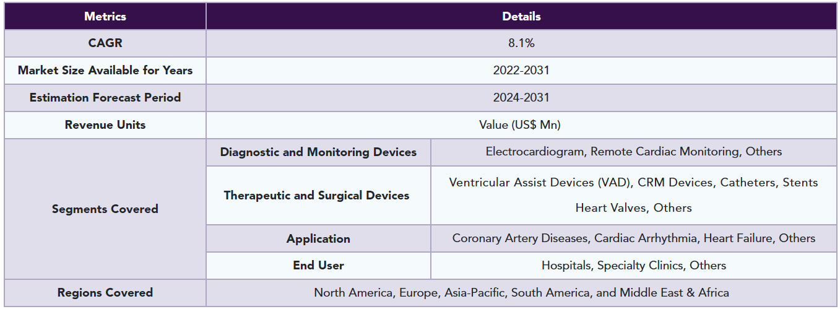Click the Details column header
The width and height of the screenshot is (840, 309).
click(521, 17)
